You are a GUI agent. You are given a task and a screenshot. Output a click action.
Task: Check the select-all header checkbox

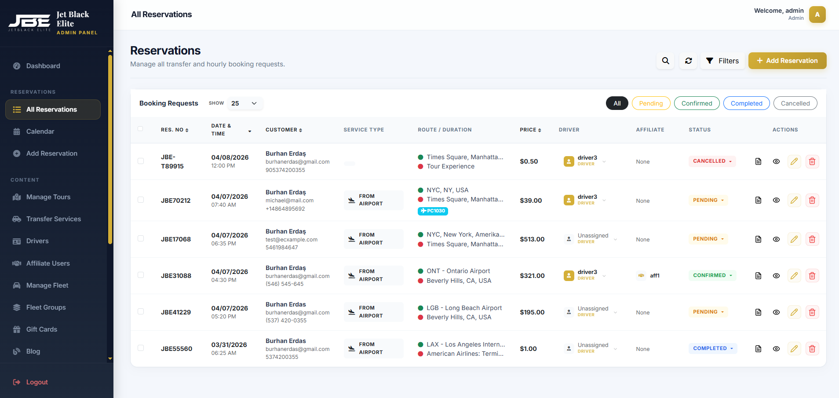140,129
